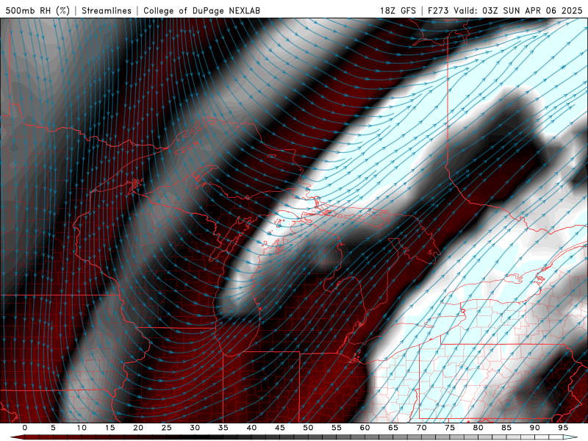The image size is (588, 441).
Task: Click the "18Z GFS" model run label
Action: click(x=398, y=10)
